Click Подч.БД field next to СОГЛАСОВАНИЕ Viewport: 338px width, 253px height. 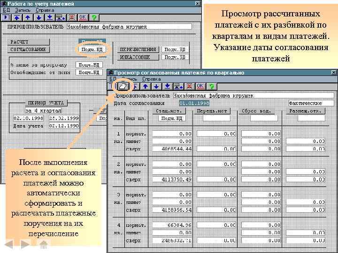coord(92,50)
